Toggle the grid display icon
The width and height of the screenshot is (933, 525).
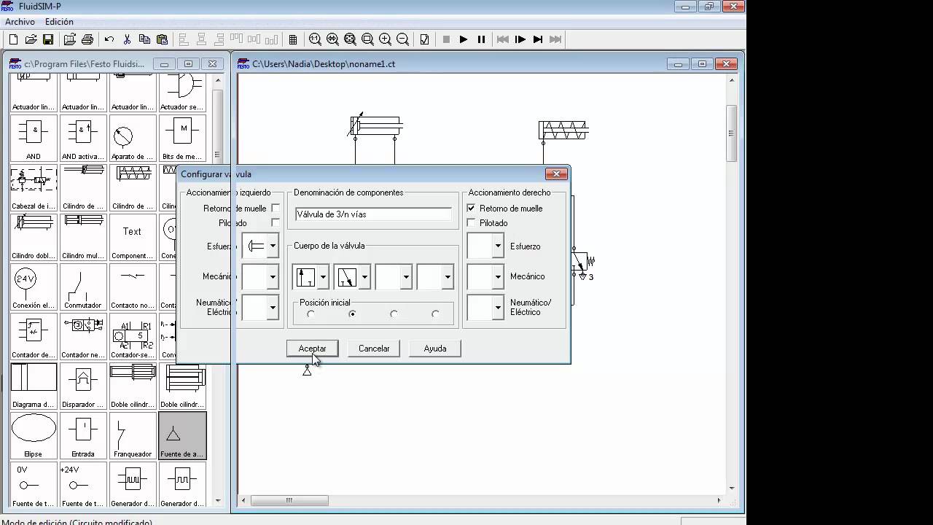tap(293, 39)
